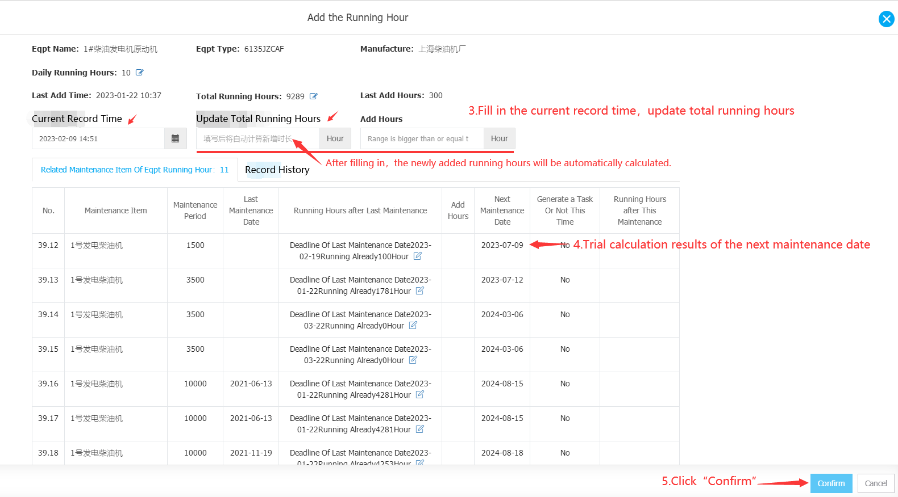This screenshot has width=898, height=497.
Task: Click the Running Hours after Last Maintenance header
Action: [x=360, y=210]
